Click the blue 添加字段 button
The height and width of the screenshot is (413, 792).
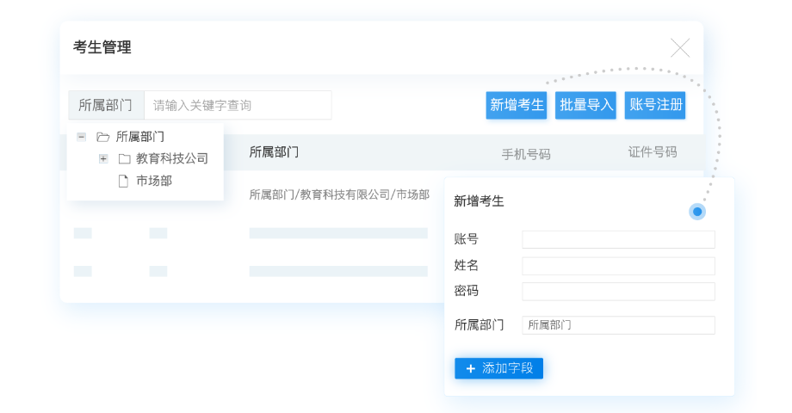click(499, 368)
